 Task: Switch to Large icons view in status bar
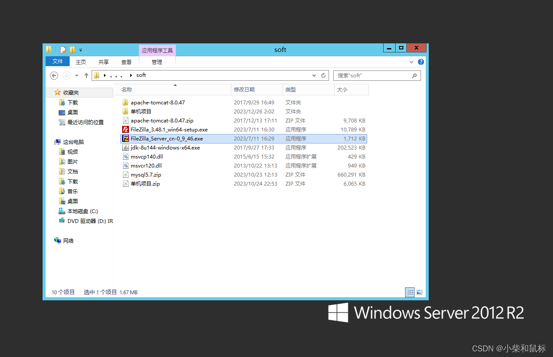click(419, 292)
